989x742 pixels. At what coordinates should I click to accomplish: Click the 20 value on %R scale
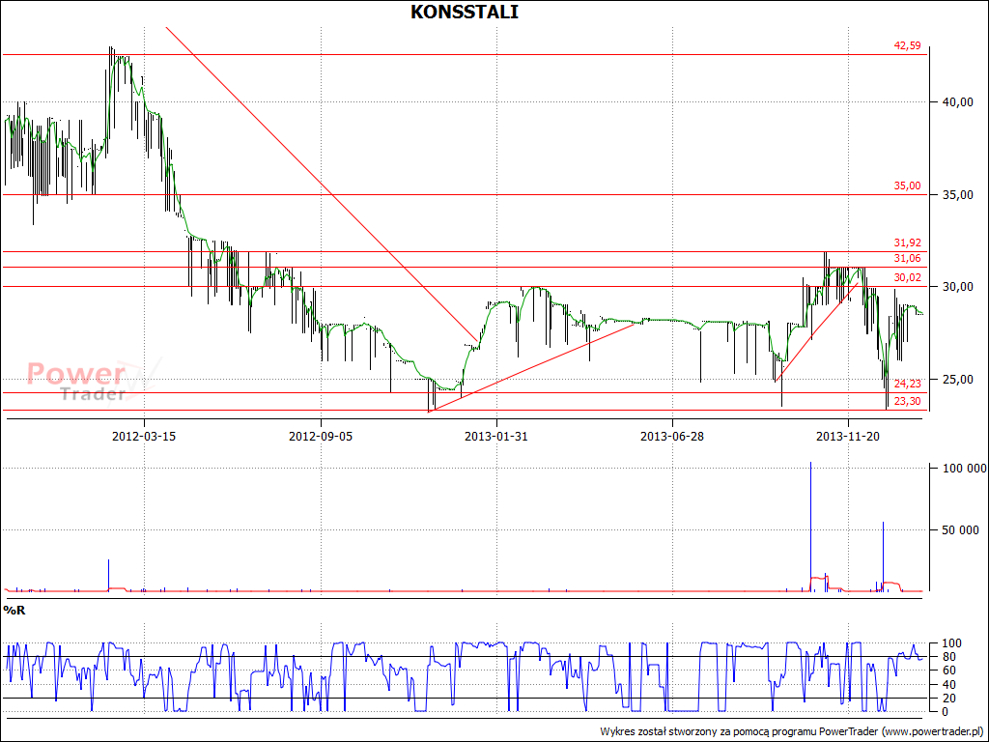click(x=949, y=698)
